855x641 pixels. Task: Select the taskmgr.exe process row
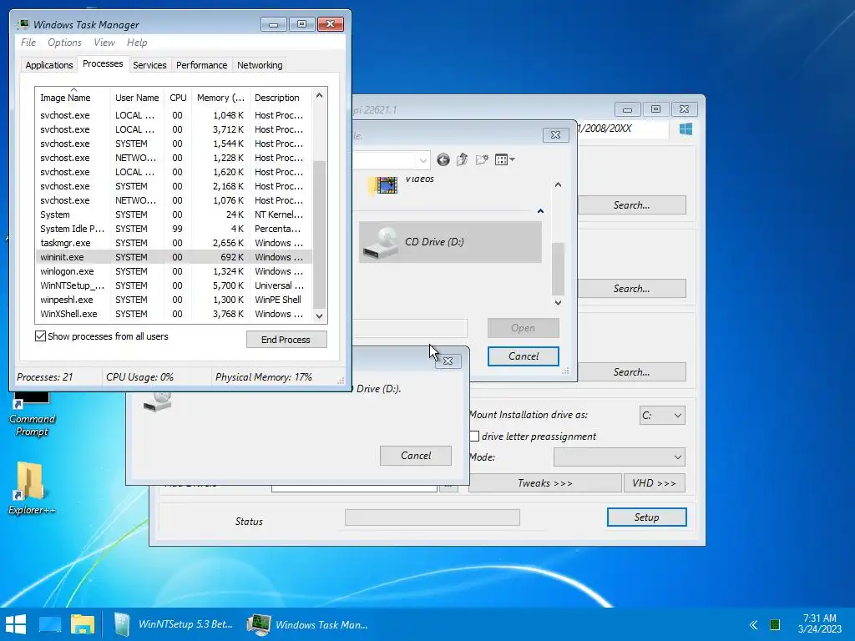click(x=174, y=243)
